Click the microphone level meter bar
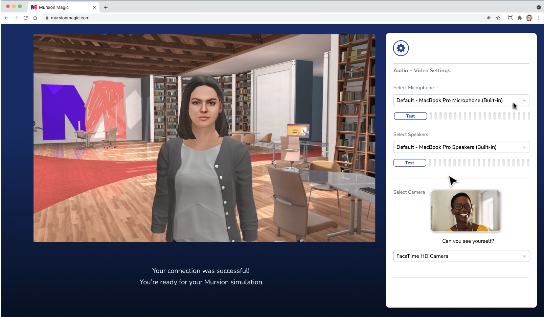 [x=479, y=116]
